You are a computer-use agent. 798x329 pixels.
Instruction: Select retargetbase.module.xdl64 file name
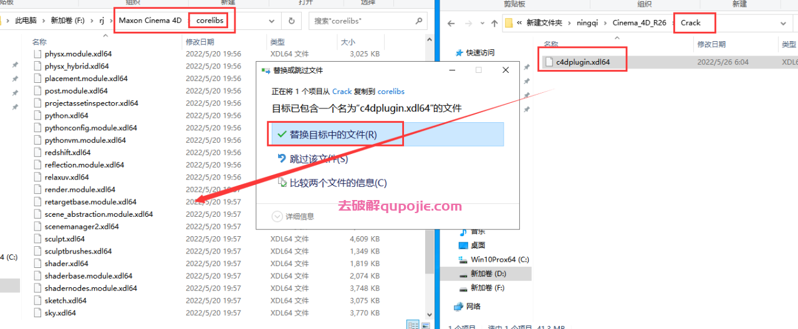point(90,202)
